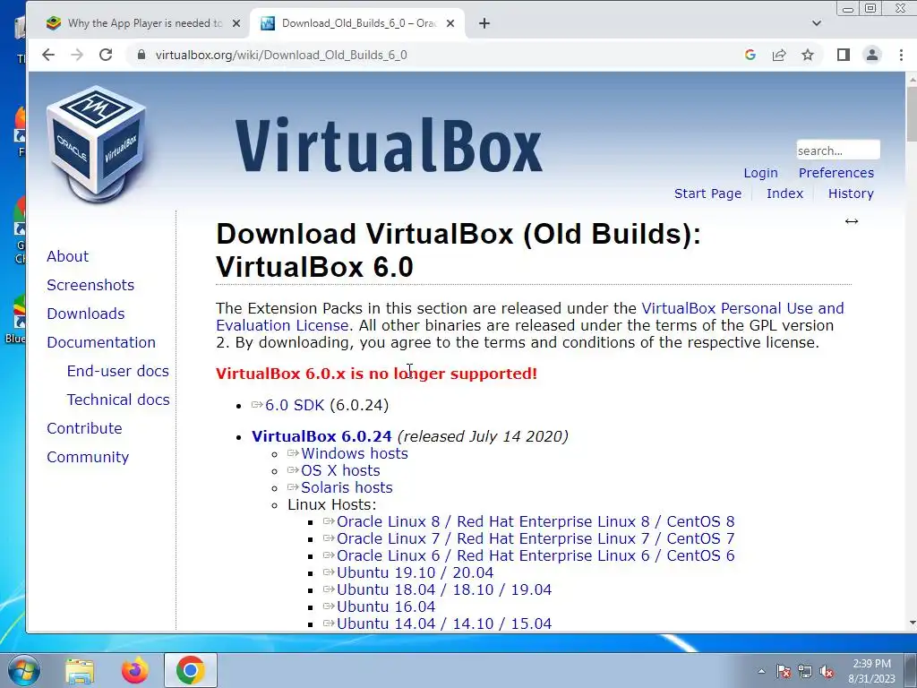
Task: Reload the VirtualBox page
Action: pos(106,55)
